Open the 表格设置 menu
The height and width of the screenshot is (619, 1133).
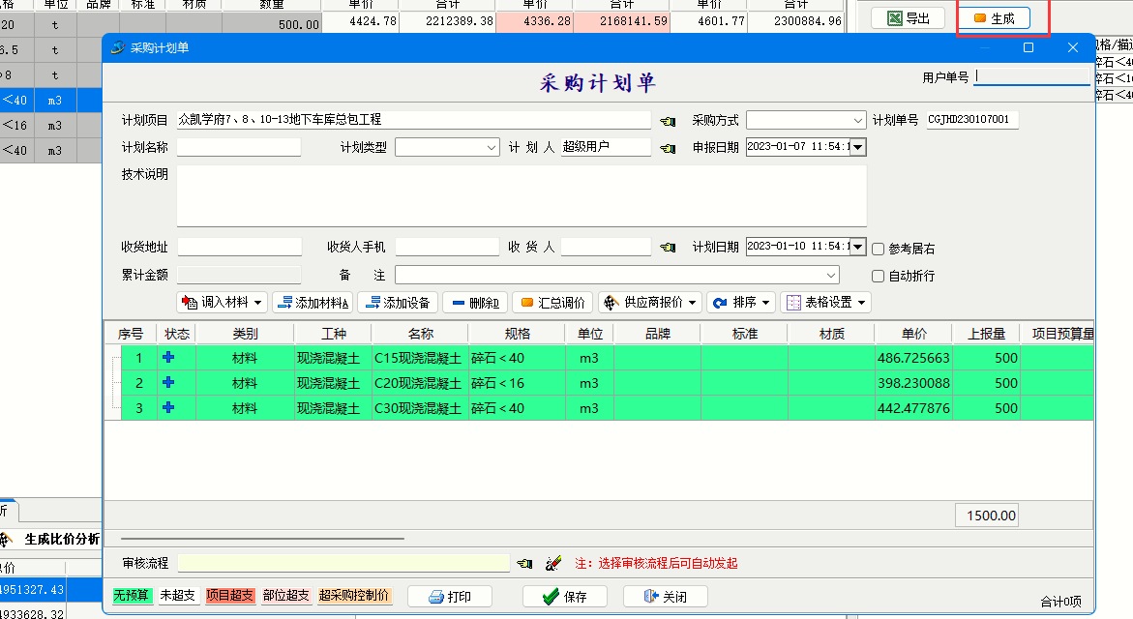coord(825,303)
